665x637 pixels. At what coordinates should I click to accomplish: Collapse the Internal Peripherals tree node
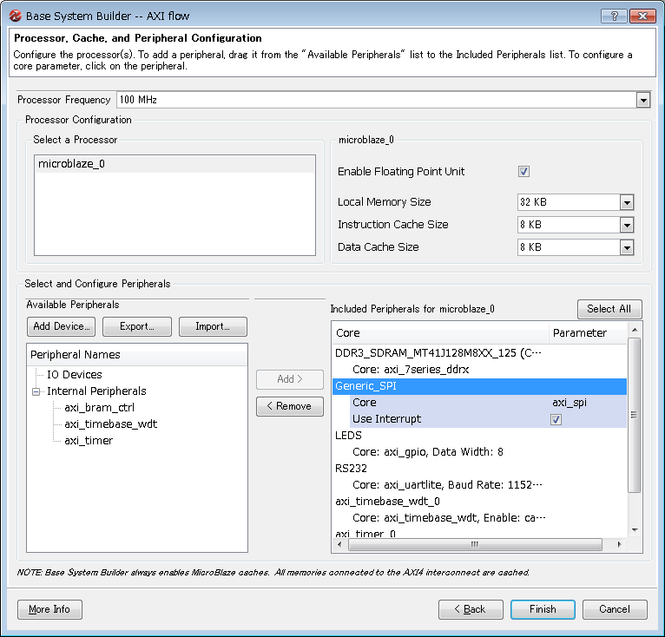tap(36, 391)
